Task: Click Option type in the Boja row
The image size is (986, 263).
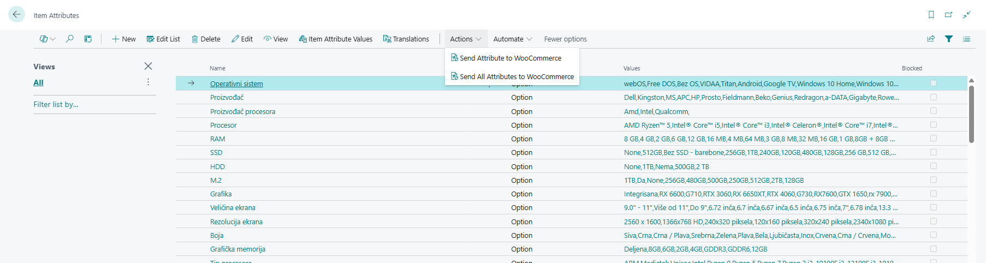Action: [521, 235]
